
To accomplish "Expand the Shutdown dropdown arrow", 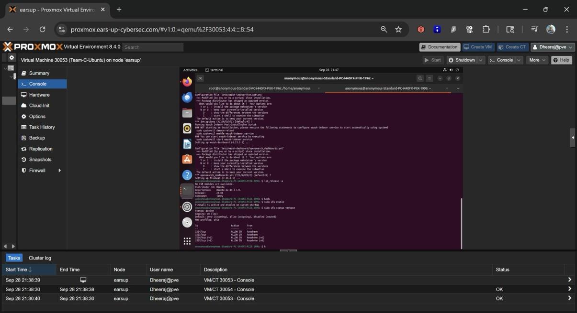I will pyautogui.click(x=481, y=60).
